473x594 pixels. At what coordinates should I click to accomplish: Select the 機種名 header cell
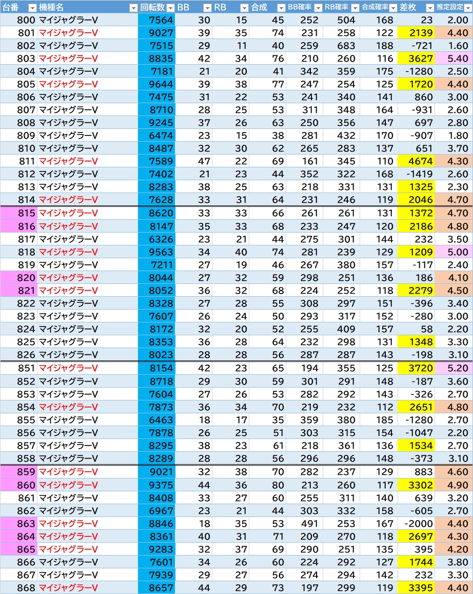pyautogui.click(x=87, y=7)
